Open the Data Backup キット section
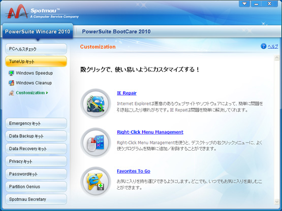 [36, 136]
